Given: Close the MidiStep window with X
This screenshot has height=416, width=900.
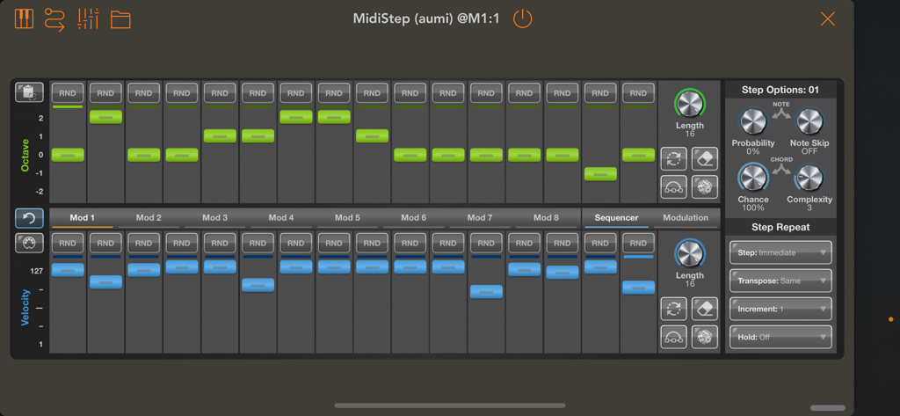Looking at the screenshot, I should point(827,18).
